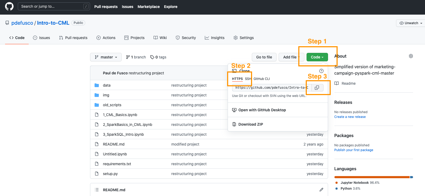The height and width of the screenshot is (196, 425).
Task: Click the clone URL text field
Action: click(x=272, y=88)
